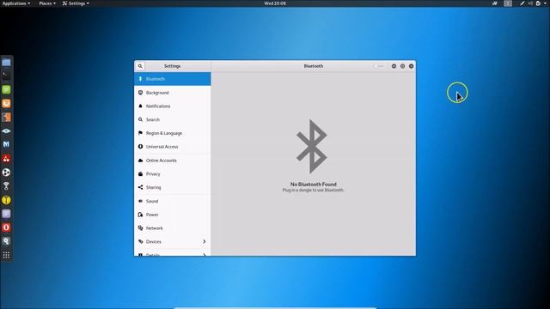Viewport: 550px width, 309px height.
Task: Click the solid orange icon below the green one
Action: (x=6, y=103)
